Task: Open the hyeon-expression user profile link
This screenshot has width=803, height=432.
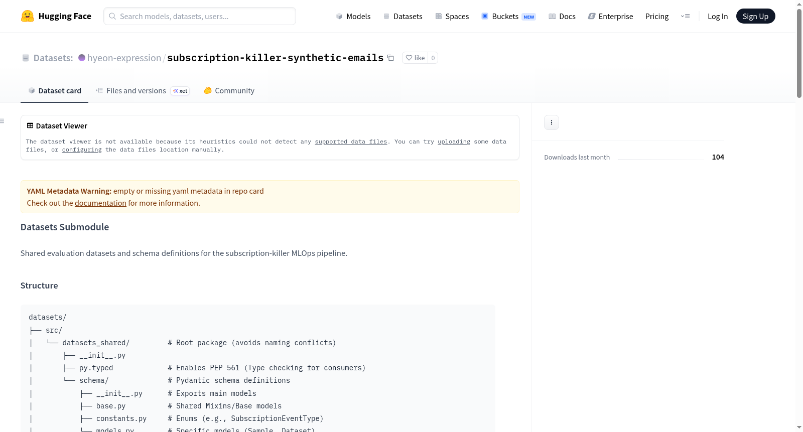Action: tap(124, 58)
